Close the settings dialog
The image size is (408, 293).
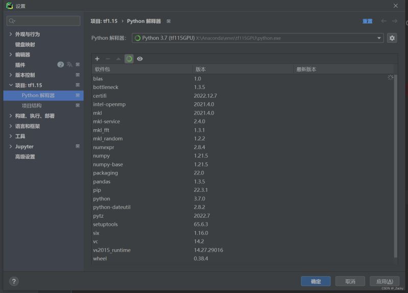(396, 6)
